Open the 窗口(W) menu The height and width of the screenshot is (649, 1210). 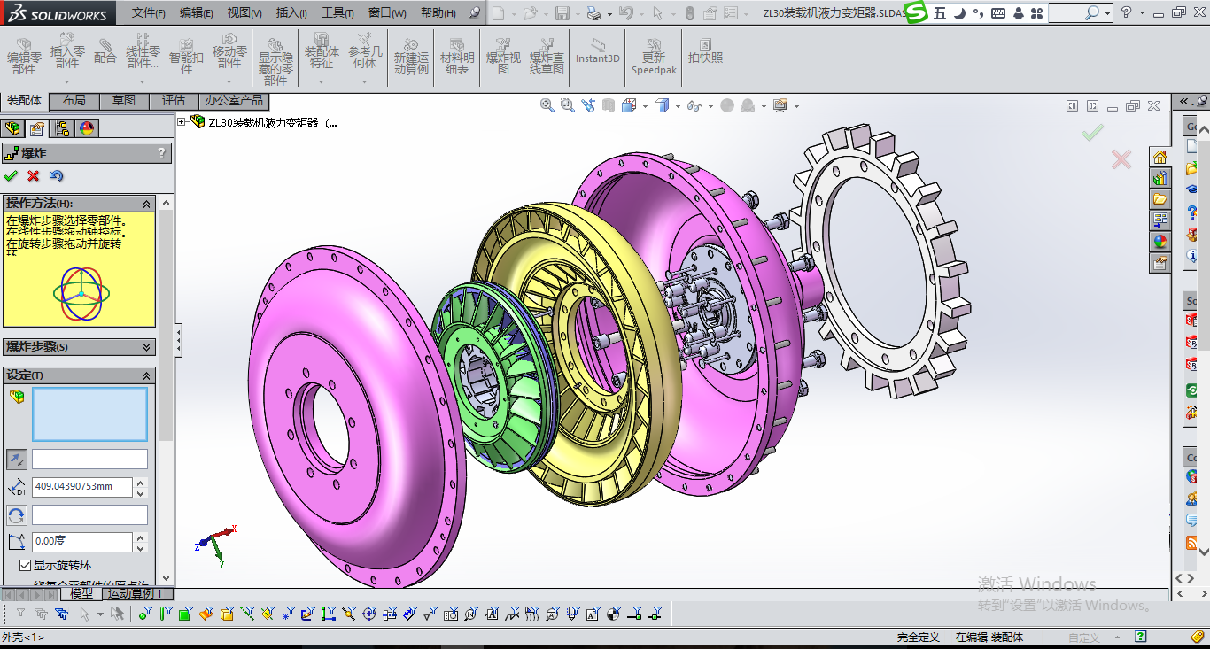coord(387,13)
